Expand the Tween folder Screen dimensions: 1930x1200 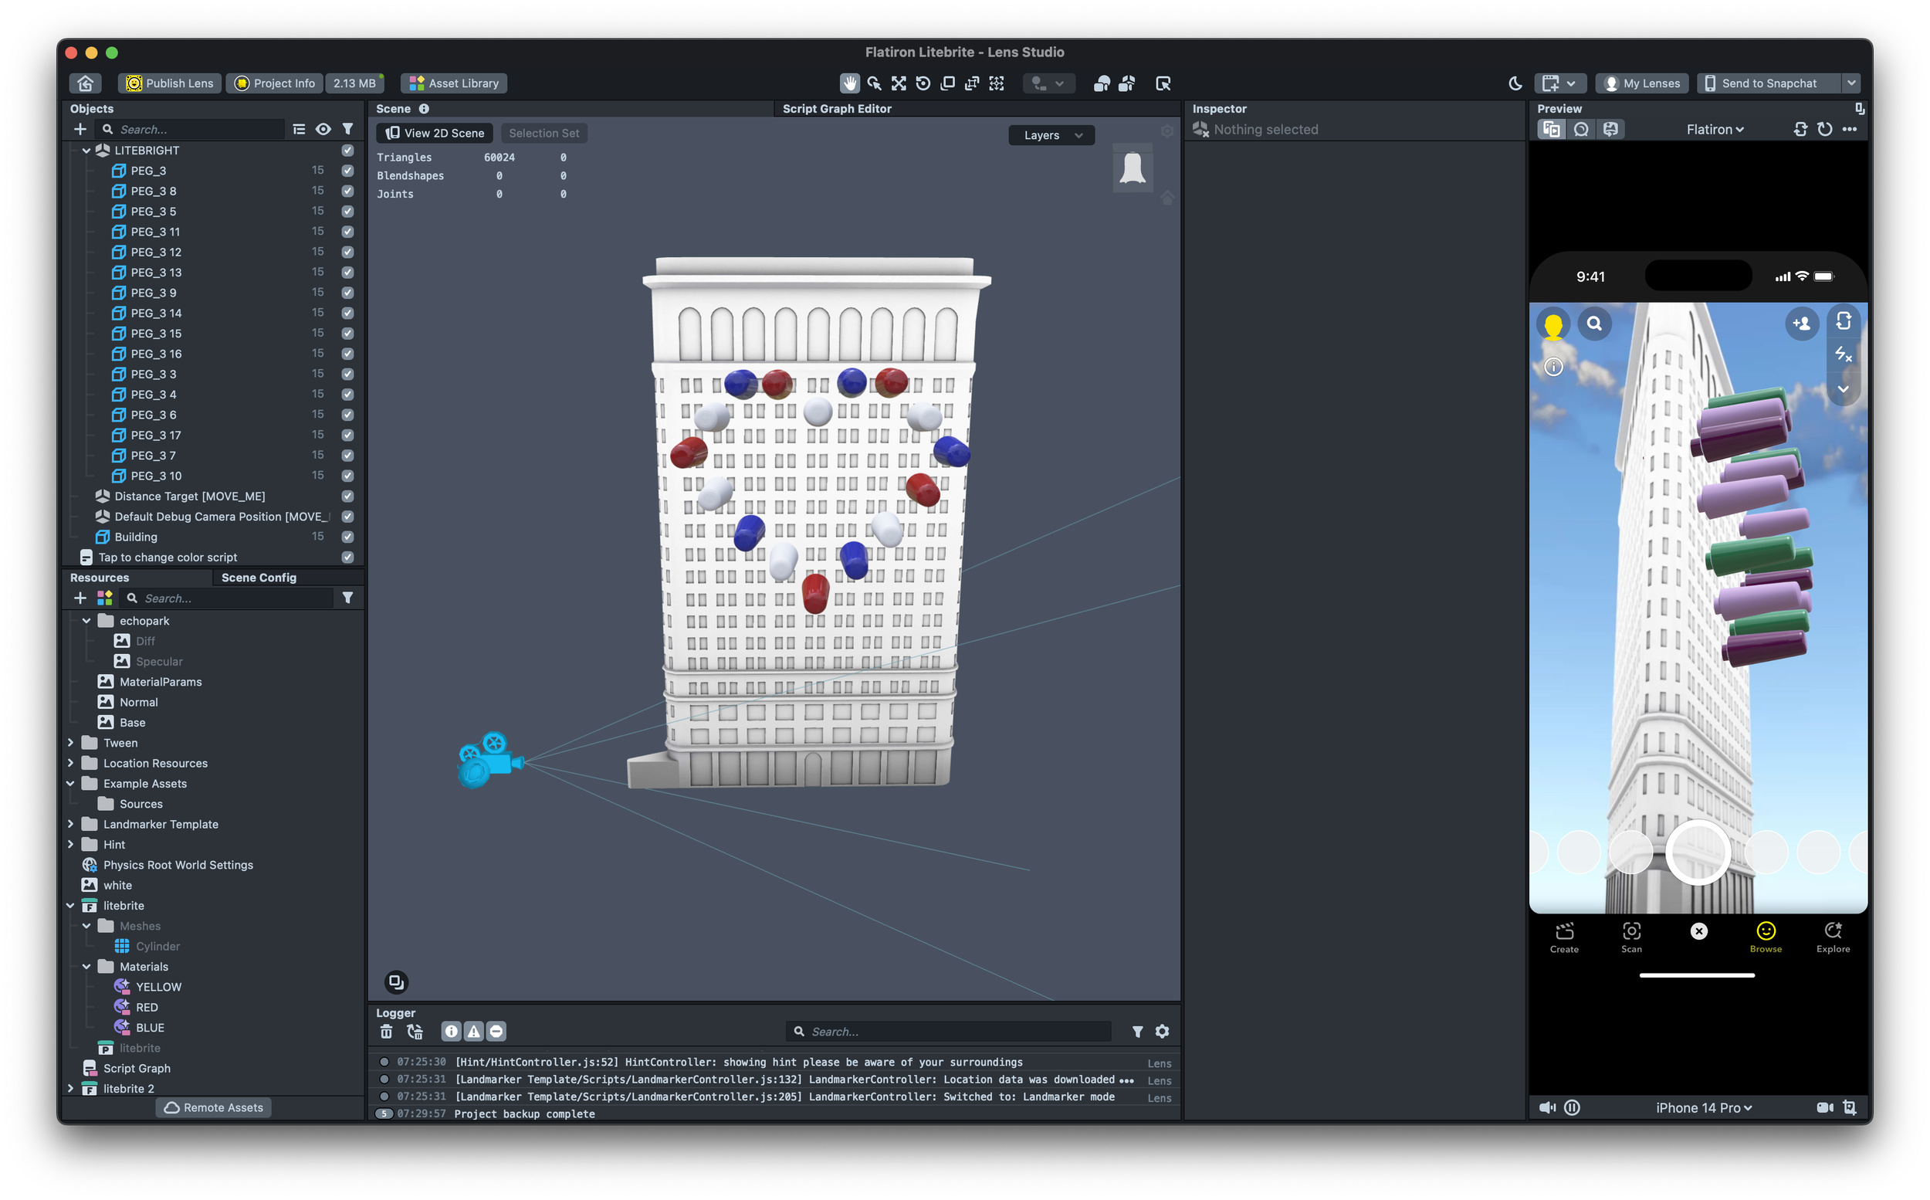(x=70, y=743)
